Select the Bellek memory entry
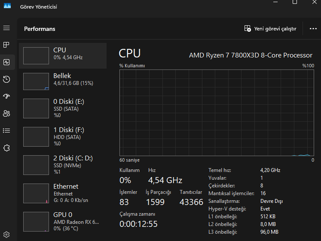Screen dimensions: 321x241 tap(63, 81)
